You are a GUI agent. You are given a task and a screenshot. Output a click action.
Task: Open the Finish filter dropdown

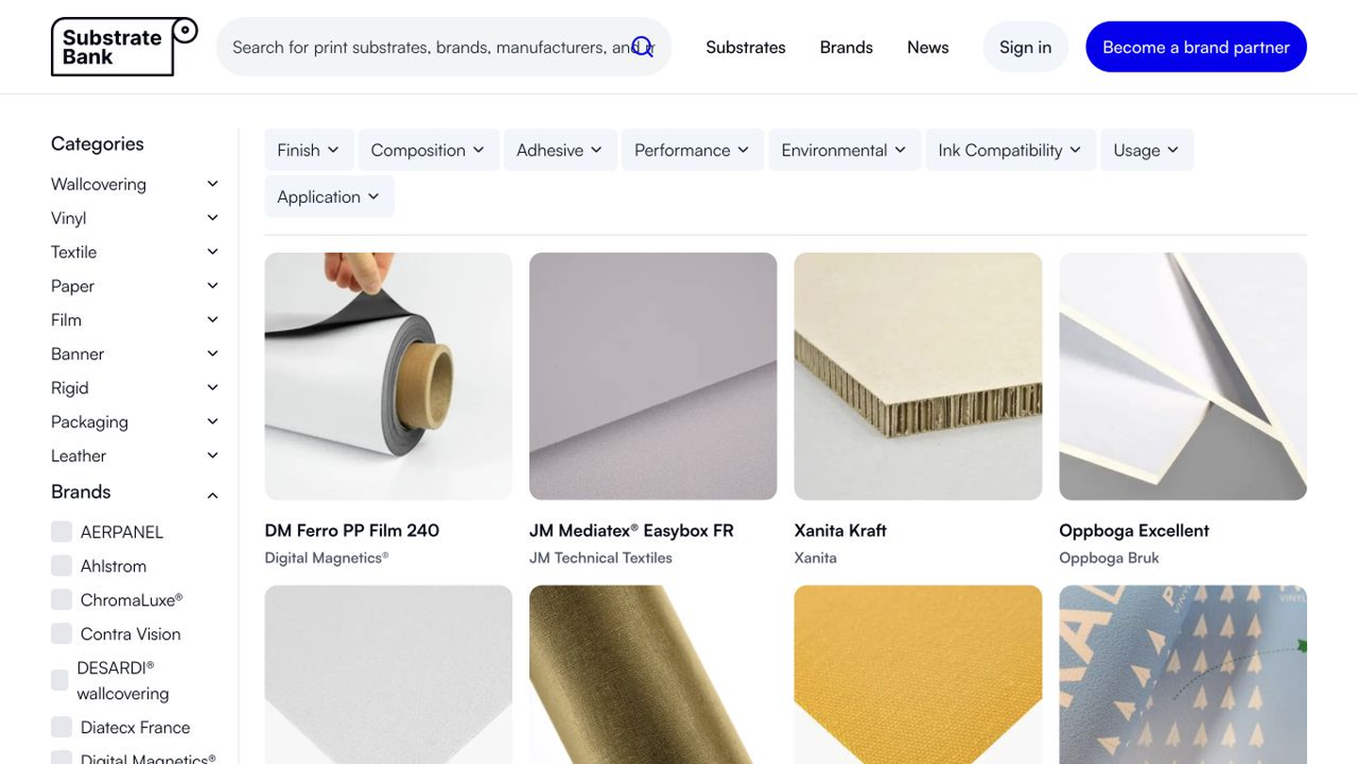tap(308, 150)
